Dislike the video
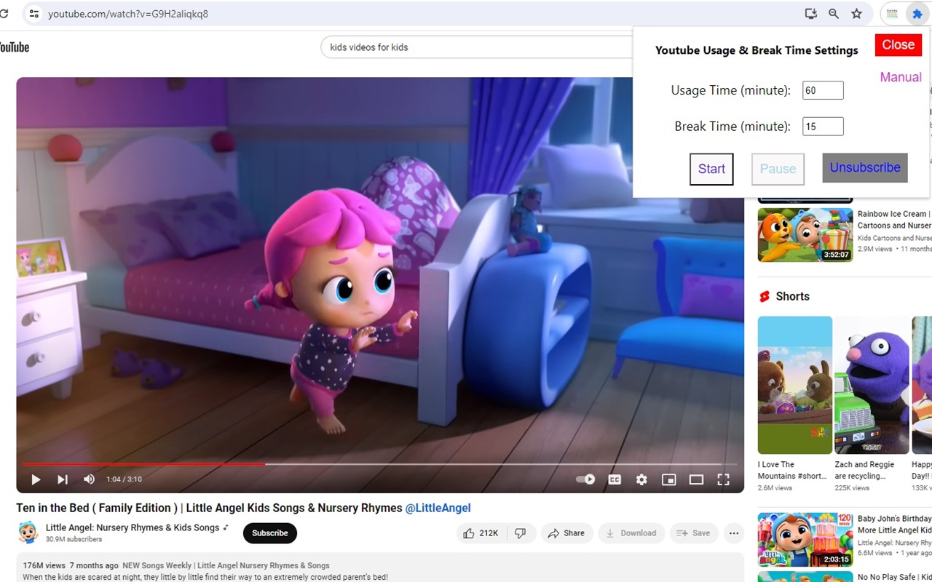 (x=521, y=533)
